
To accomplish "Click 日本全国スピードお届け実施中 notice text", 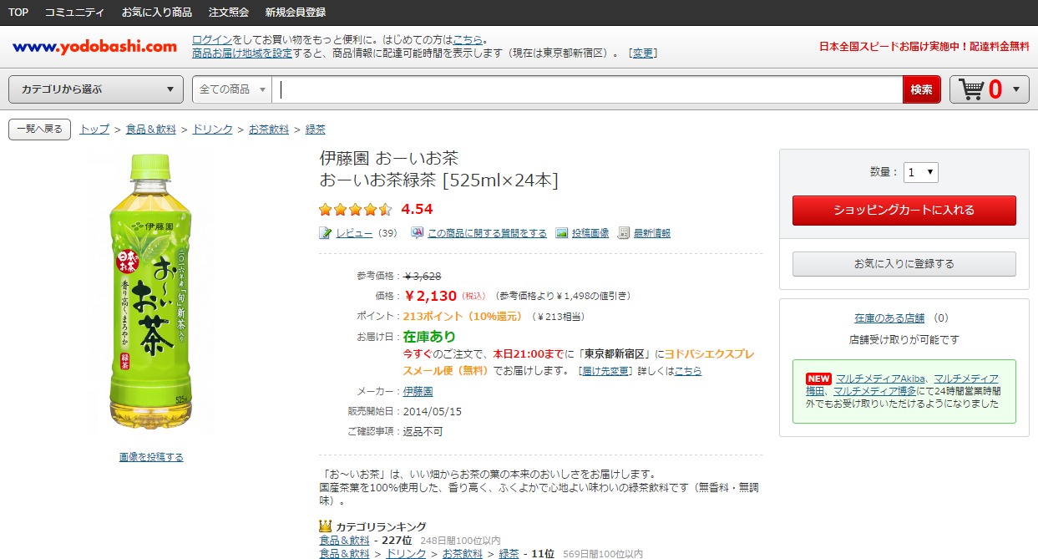I will click(x=924, y=47).
